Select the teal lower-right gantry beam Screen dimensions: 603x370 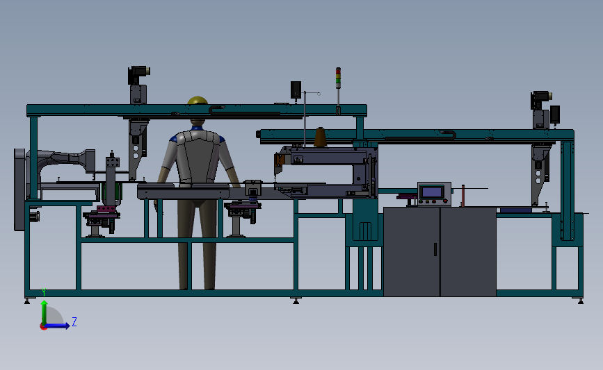[x=417, y=135]
